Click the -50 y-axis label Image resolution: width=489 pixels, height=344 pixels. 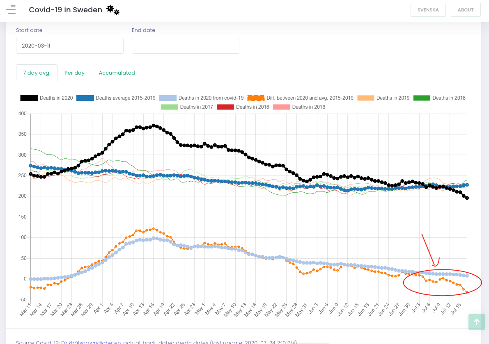pyautogui.click(x=23, y=300)
